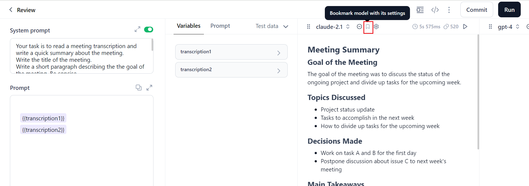Expand the Prompt editor to fullscreen

pos(149,88)
